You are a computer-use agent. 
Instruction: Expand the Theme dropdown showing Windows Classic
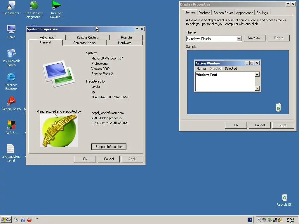(x=239, y=39)
